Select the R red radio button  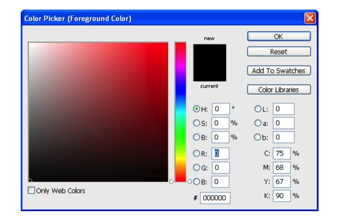point(196,154)
